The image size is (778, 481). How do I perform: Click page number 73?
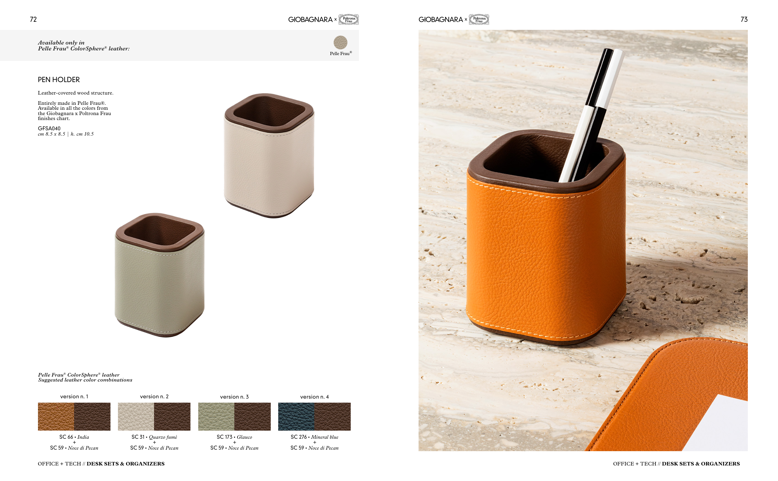point(744,19)
